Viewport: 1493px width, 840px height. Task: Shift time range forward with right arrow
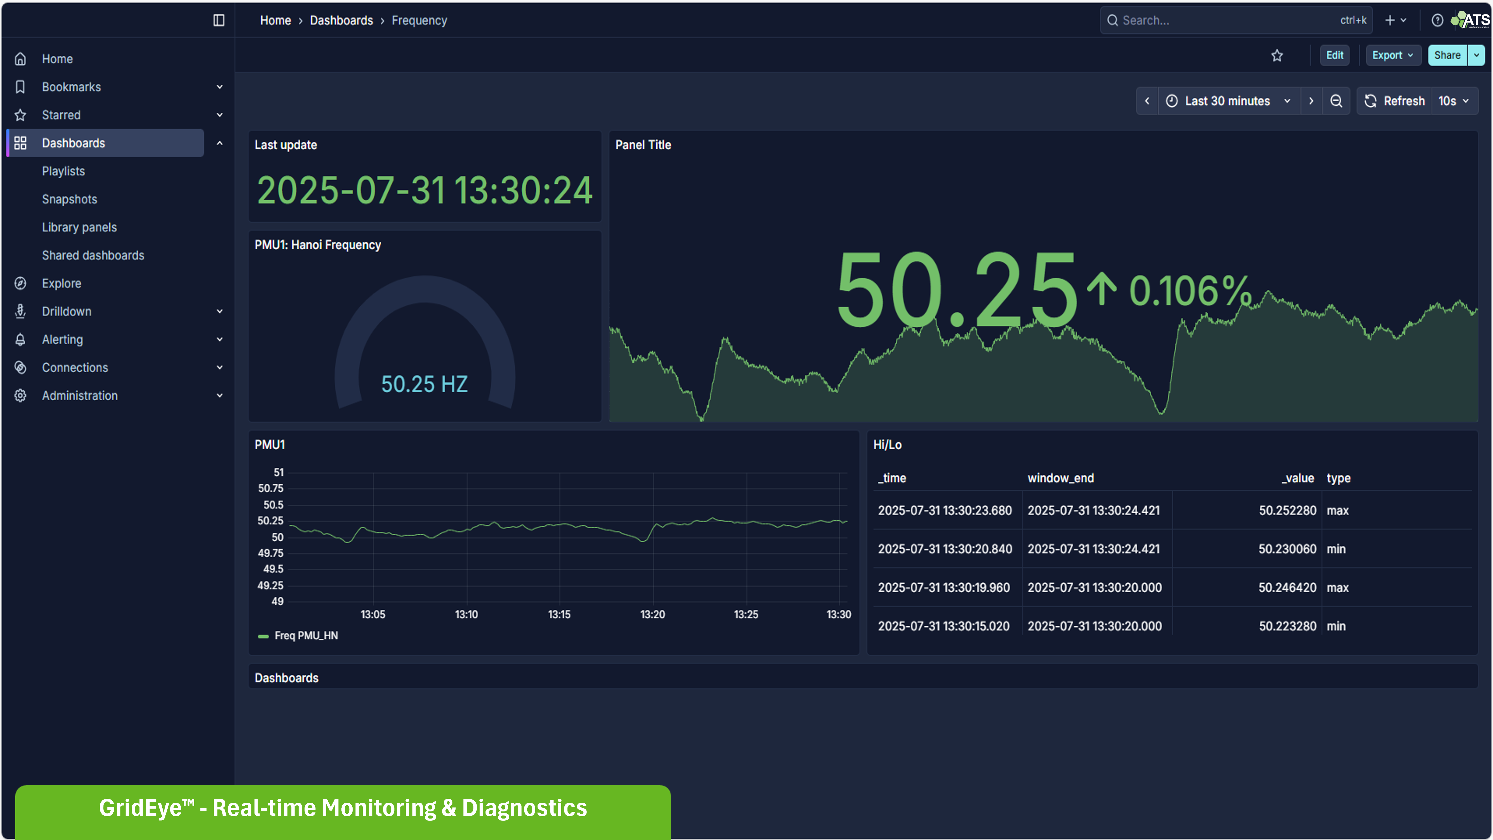point(1311,101)
